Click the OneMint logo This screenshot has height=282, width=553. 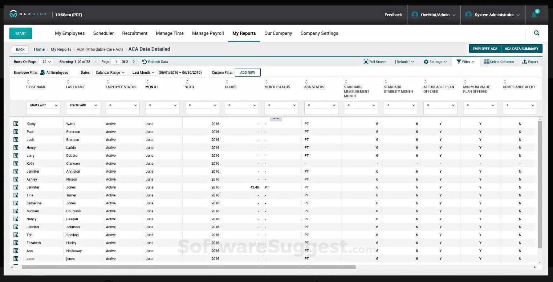pyautogui.click(x=28, y=14)
